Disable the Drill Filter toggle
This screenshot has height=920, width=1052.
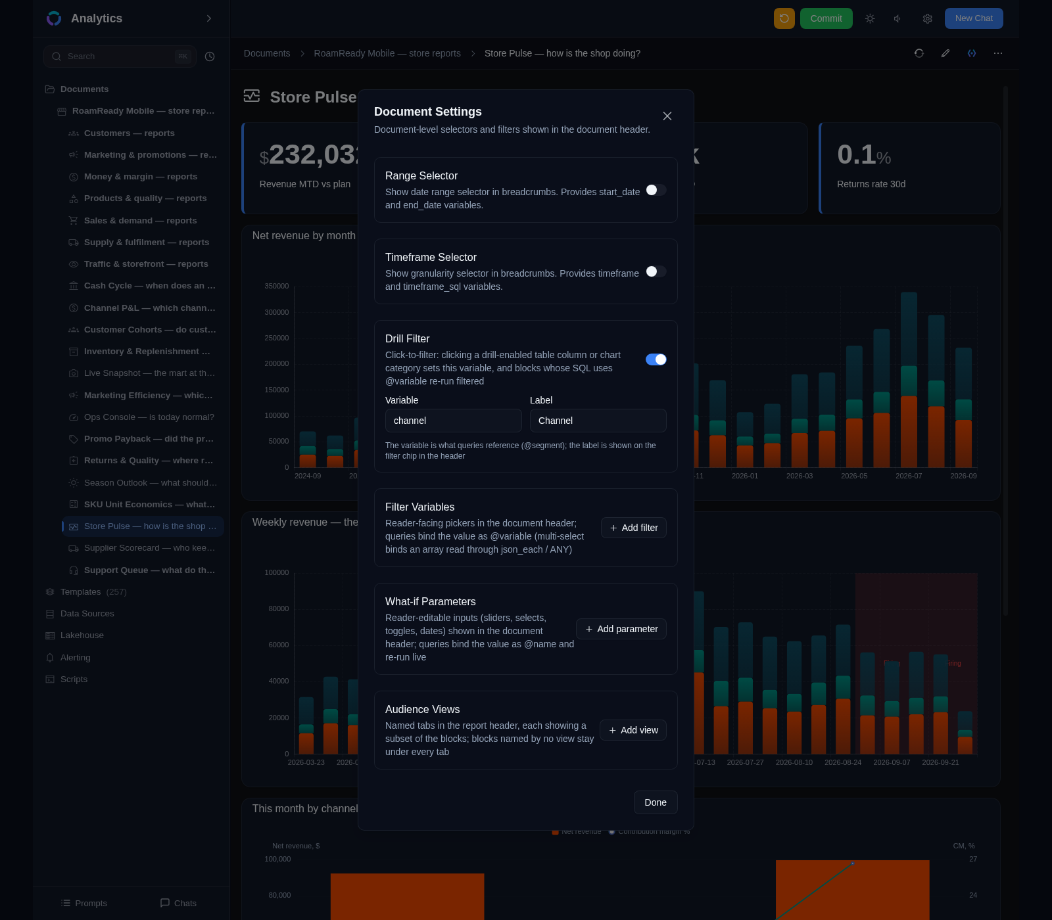pyautogui.click(x=656, y=359)
